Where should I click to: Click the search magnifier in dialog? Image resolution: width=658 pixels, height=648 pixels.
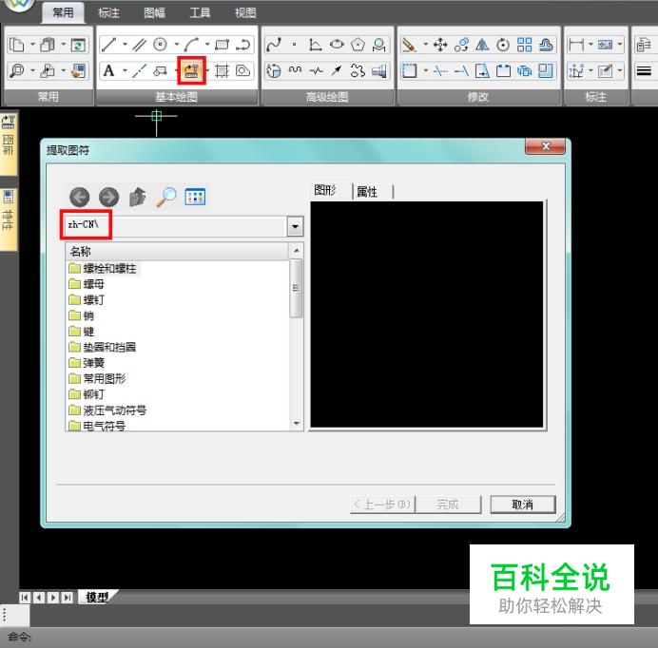(166, 197)
